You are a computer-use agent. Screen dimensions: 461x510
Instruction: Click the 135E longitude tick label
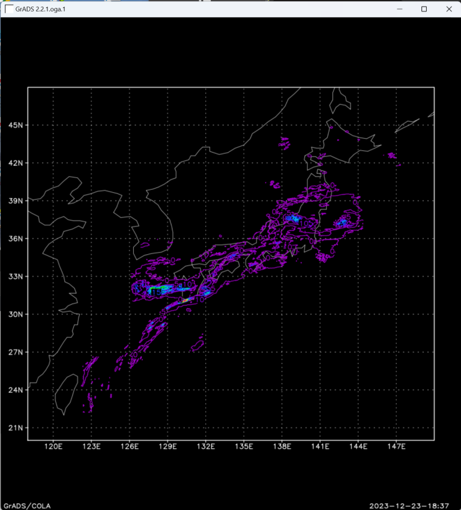point(244,447)
